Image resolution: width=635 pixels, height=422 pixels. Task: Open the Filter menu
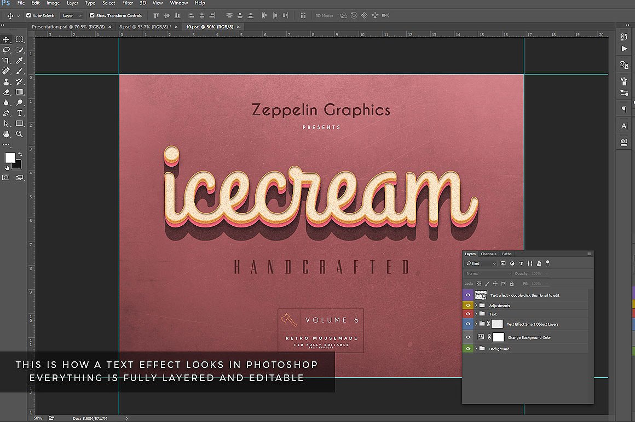(x=127, y=3)
